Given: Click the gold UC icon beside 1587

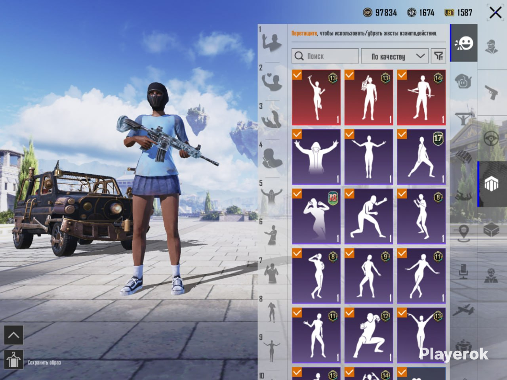Looking at the screenshot, I should click(x=449, y=13).
